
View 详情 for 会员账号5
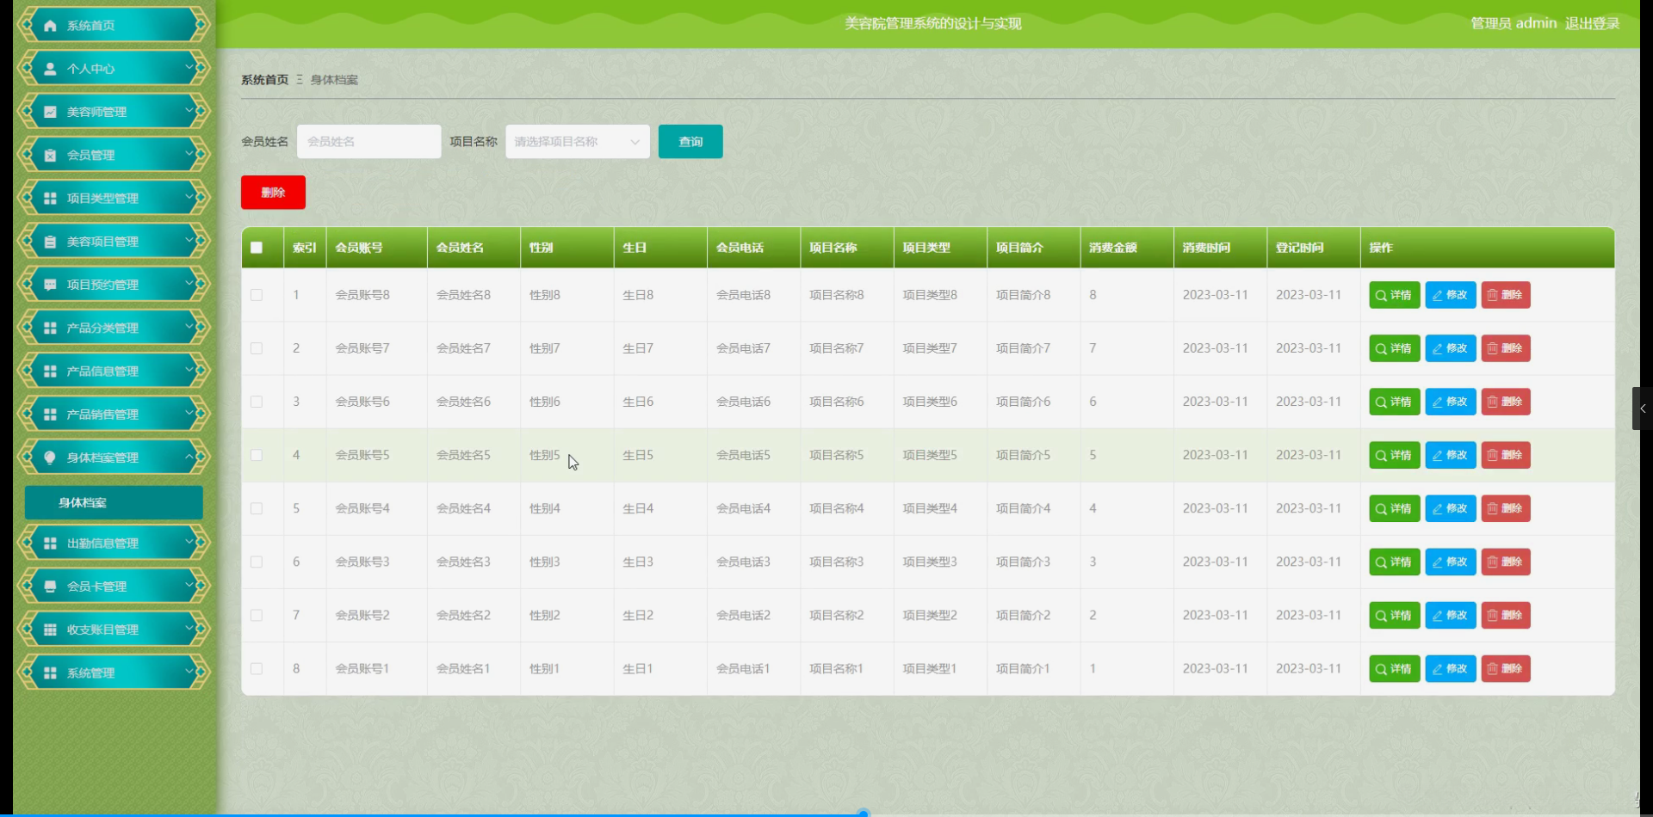(x=1395, y=455)
